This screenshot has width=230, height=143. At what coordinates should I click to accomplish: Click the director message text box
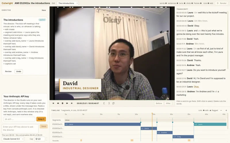pyautogui.click(x=20, y=128)
